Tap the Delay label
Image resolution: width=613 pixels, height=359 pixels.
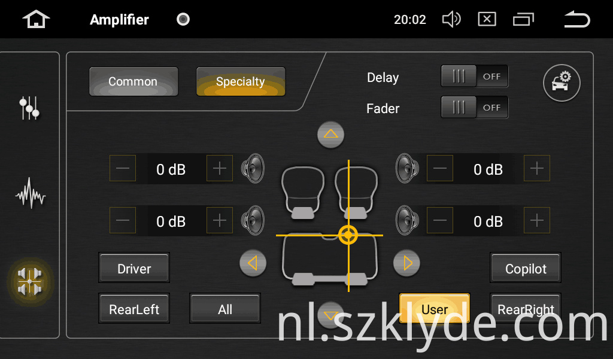pyautogui.click(x=383, y=77)
